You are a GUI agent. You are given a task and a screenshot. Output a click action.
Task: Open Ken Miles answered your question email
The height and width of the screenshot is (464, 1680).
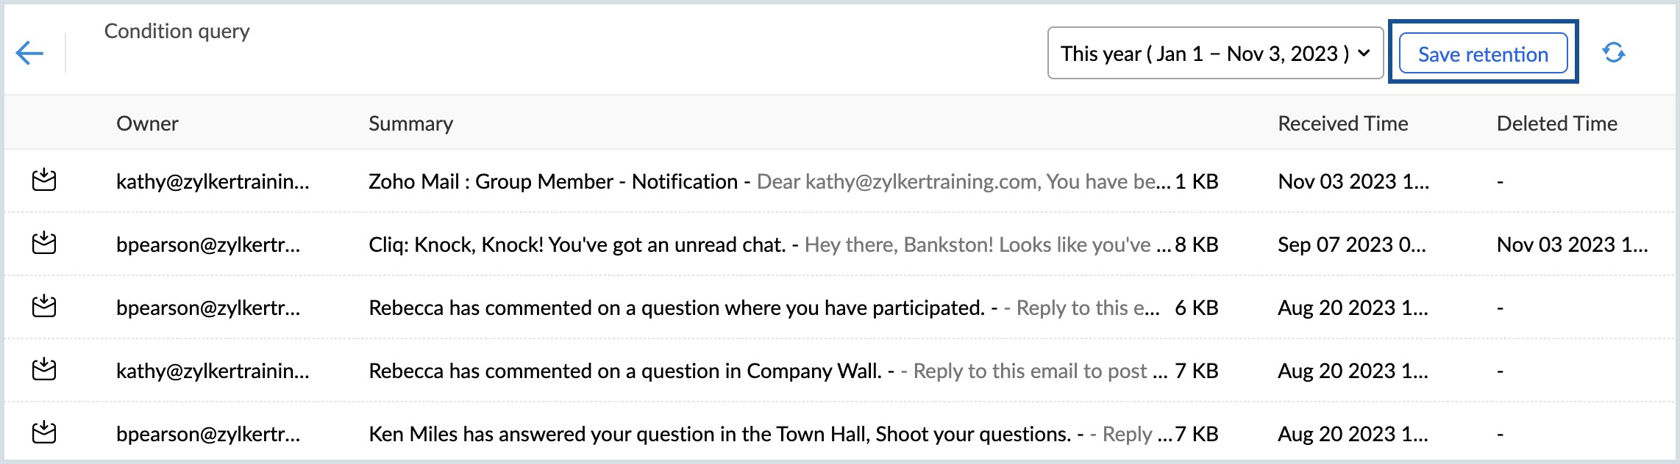pos(719,434)
